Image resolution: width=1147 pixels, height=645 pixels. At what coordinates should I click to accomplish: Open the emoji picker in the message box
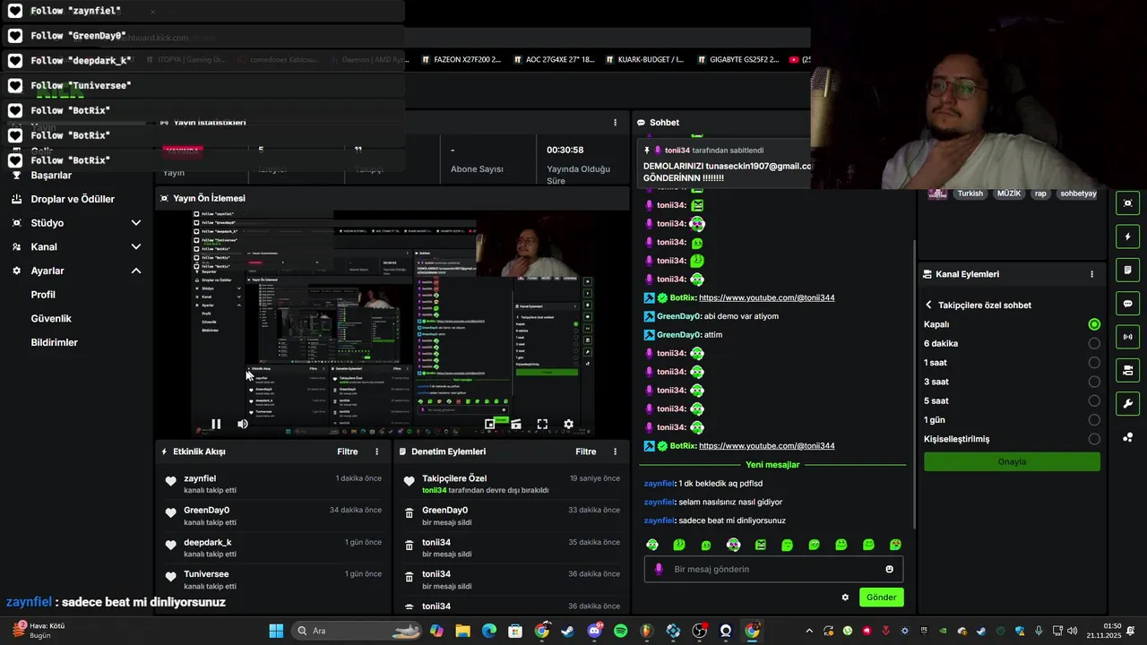pos(889,569)
